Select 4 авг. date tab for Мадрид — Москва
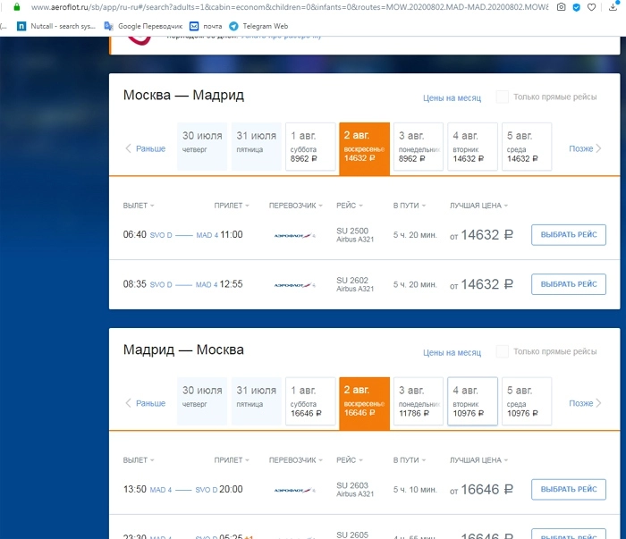Screen dimensions: 626x539 [472, 401]
